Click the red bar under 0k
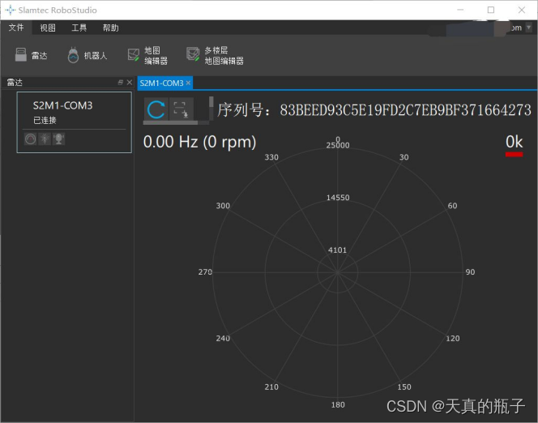The height and width of the screenshot is (423, 538). [x=514, y=155]
